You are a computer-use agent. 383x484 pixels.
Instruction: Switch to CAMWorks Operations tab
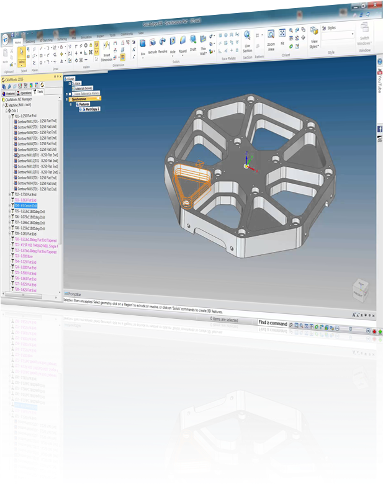coord(24,92)
